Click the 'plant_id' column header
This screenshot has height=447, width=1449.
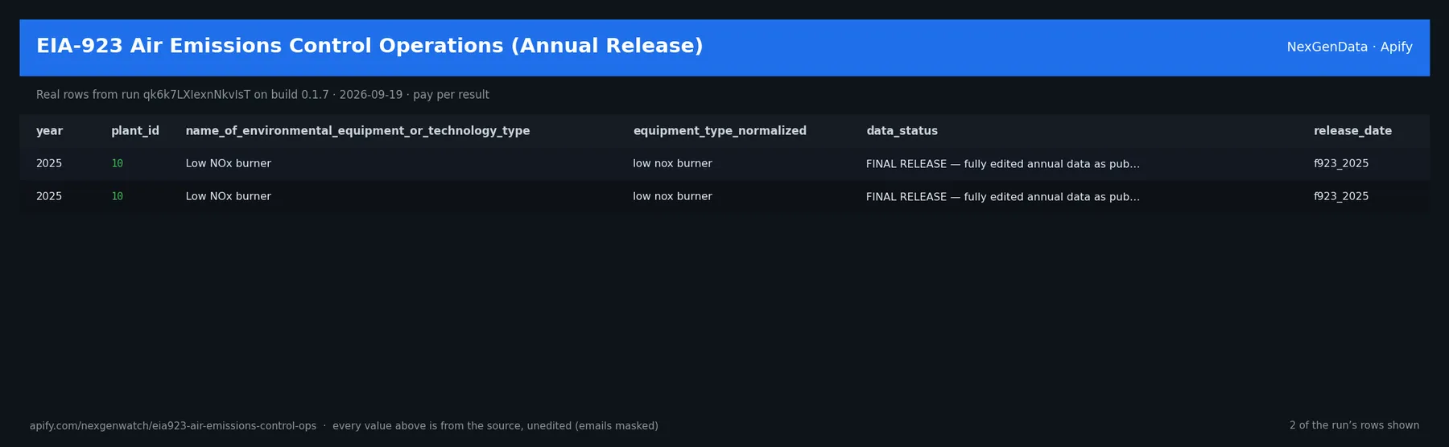[135, 131]
